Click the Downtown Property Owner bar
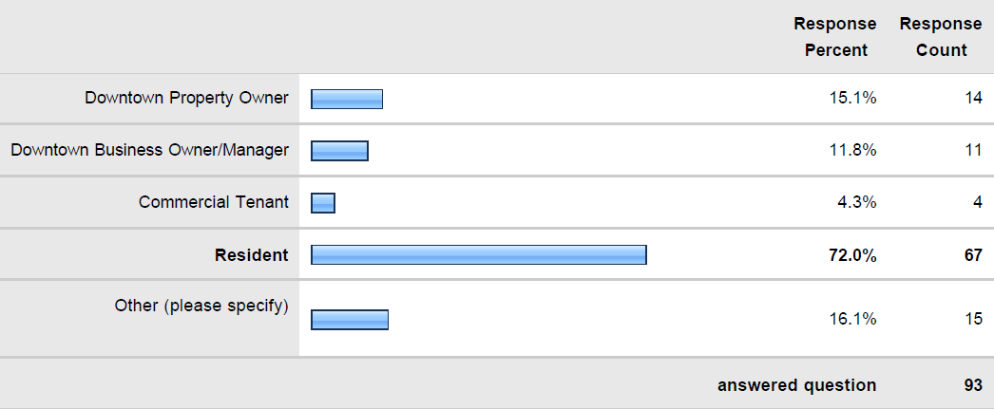The height and width of the screenshot is (409, 994). click(347, 99)
